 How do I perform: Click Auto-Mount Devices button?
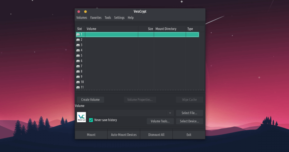tap(124, 135)
